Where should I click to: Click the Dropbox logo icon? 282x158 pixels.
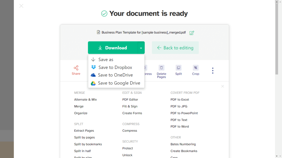click(x=94, y=67)
